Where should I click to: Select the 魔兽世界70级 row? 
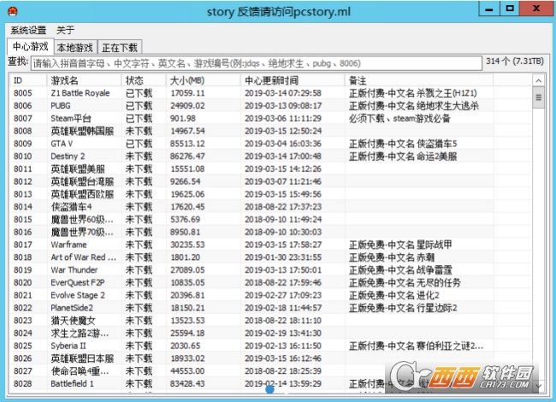[x=270, y=232]
